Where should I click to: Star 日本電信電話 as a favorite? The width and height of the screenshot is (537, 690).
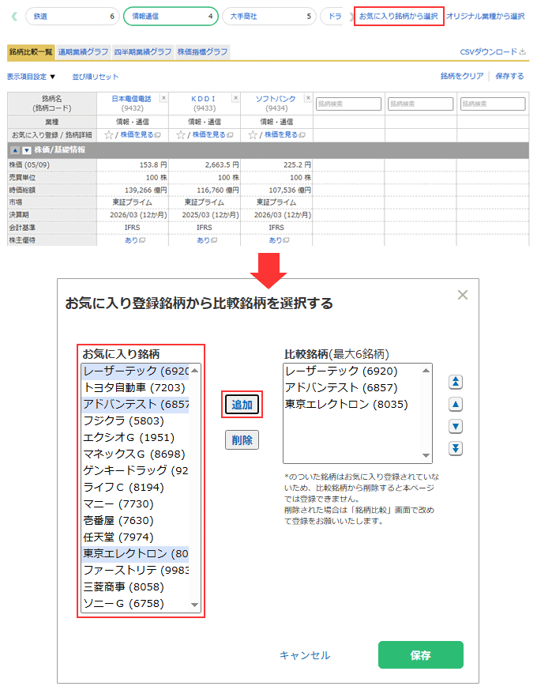(108, 134)
